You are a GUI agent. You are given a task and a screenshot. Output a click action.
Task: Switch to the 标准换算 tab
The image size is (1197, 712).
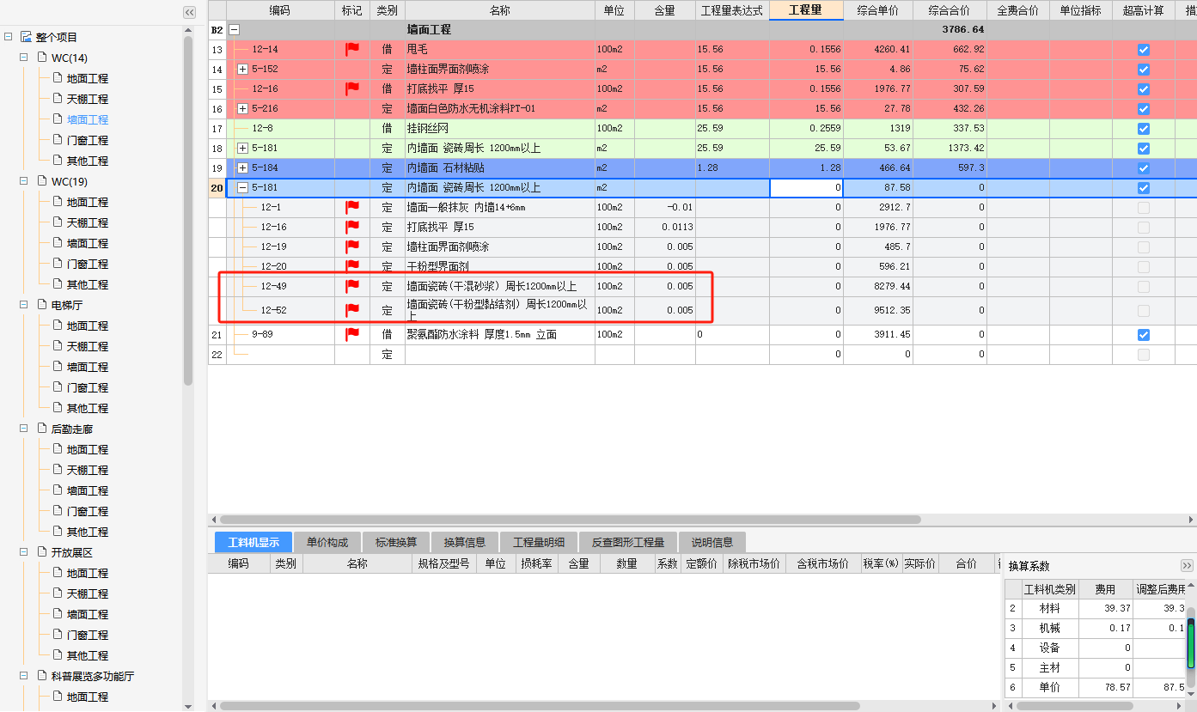point(396,542)
